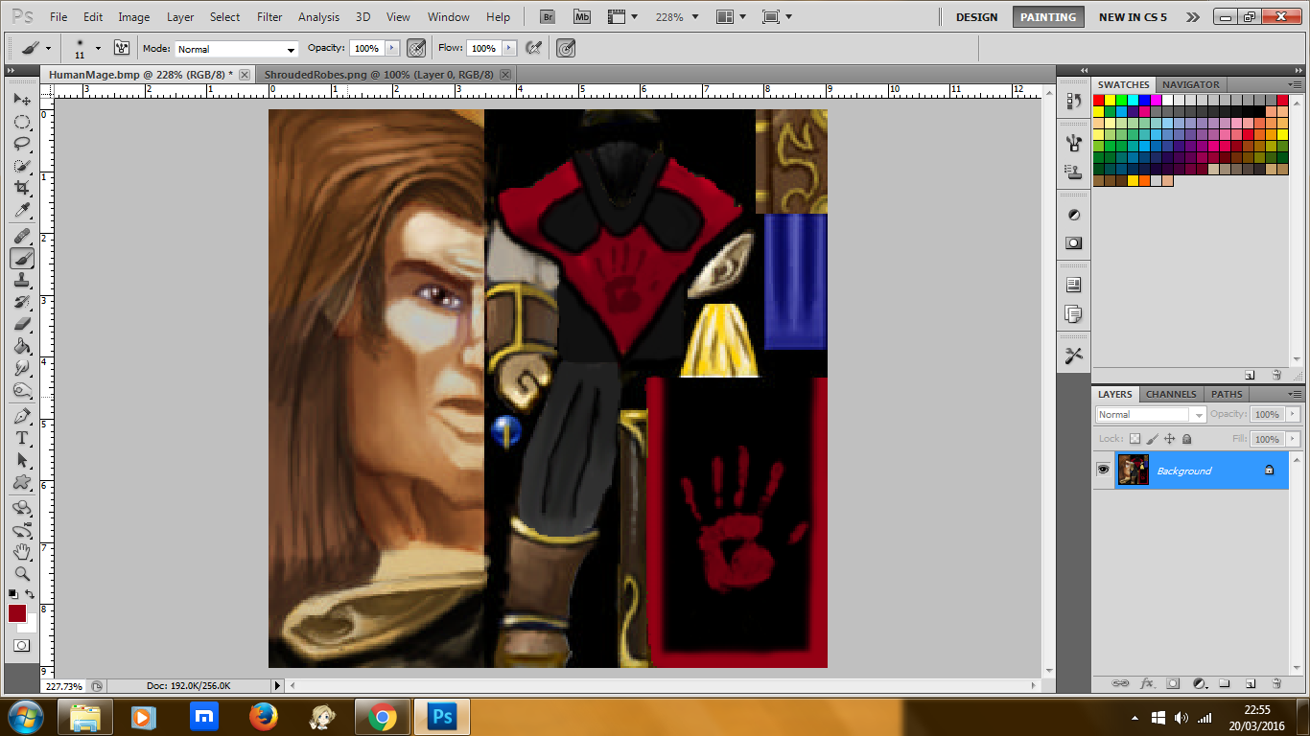
Task: Select the Move tool
Action: [x=22, y=99]
